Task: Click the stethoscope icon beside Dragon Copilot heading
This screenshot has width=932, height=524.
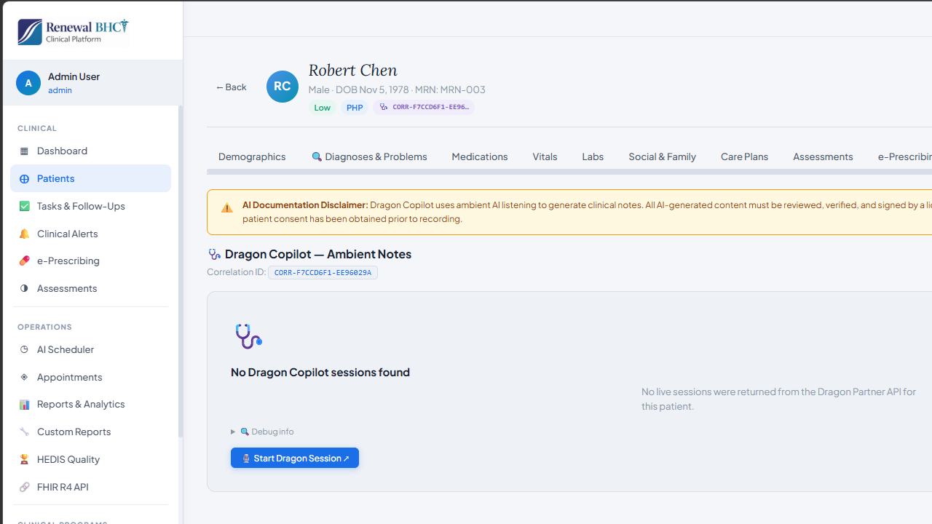Action: (x=214, y=254)
